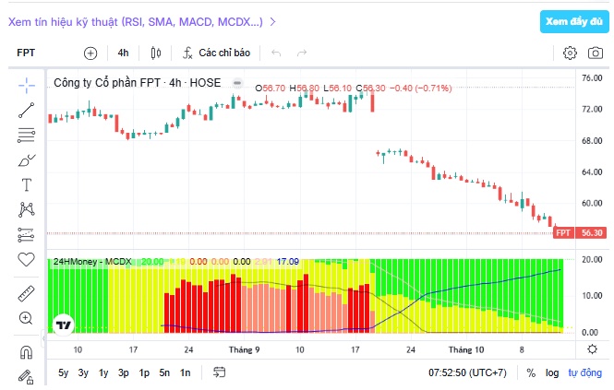The width and height of the screenshot is (614, 390).
Task: Open the Fibonacci retracement lines tool
Action: pyautogui.click(x=26, y=135)
